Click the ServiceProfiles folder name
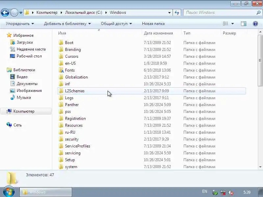263x197 pixels. point(78,146)
